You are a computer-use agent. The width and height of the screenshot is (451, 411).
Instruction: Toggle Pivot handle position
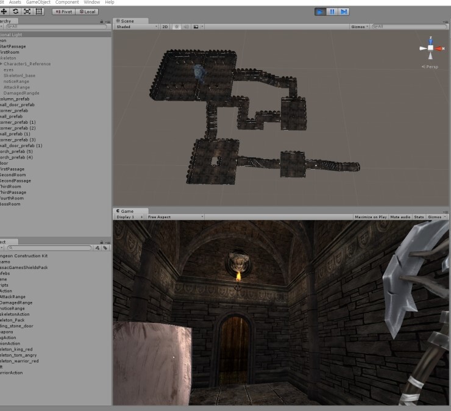64,12
